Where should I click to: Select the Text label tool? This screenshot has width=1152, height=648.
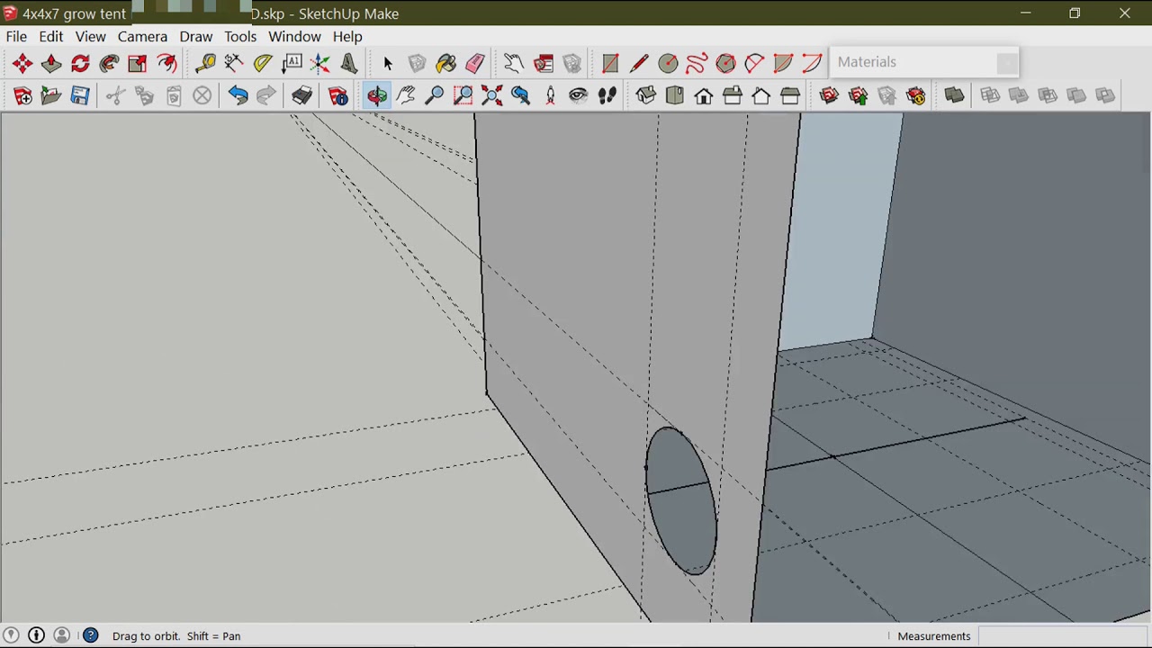pos(292,63)
